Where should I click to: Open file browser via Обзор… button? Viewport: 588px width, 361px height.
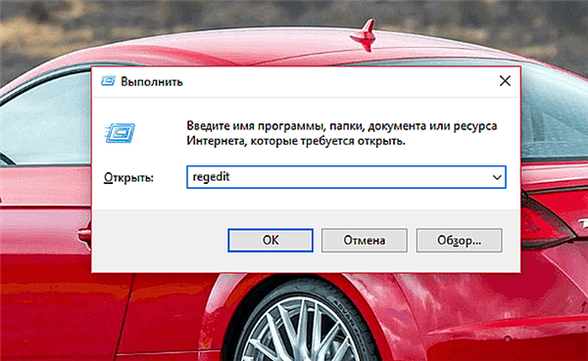(459, 240)
